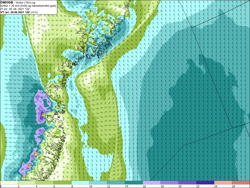Click the legend scale number 18
The width and height of the screenshot is (250, 188).
(162, 186)
